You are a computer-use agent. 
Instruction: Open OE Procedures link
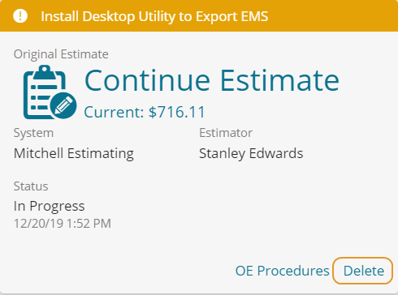click(283, 271)
